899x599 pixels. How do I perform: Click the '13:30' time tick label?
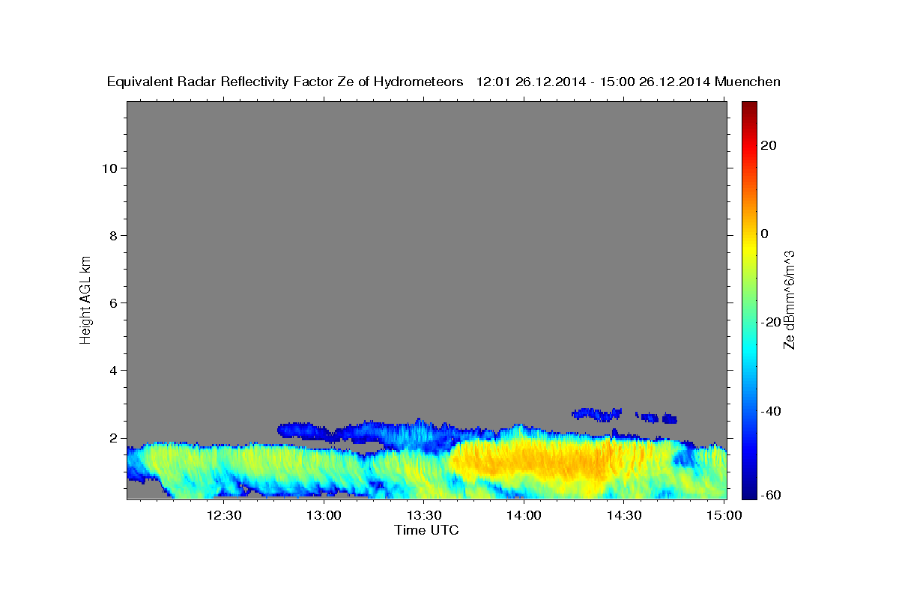click(x=423, y=516)
